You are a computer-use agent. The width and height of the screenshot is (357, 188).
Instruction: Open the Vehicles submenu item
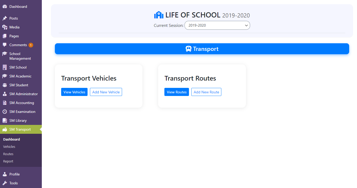pos(9,147)
